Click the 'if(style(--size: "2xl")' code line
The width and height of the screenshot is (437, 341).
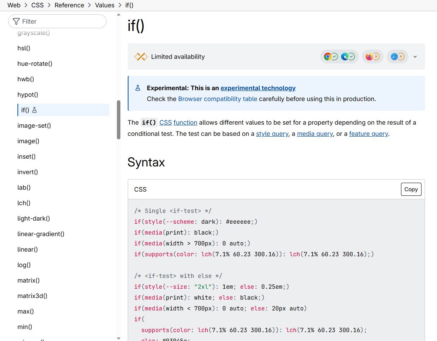[211, 287]
